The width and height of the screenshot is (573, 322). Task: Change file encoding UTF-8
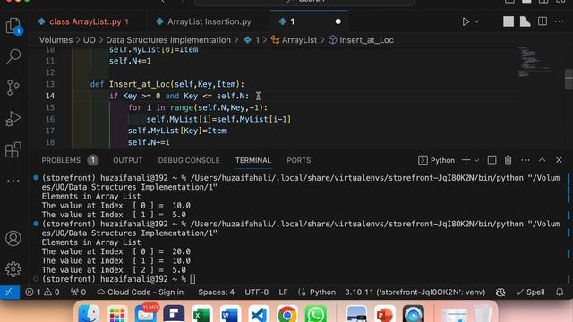coord(257,292)
